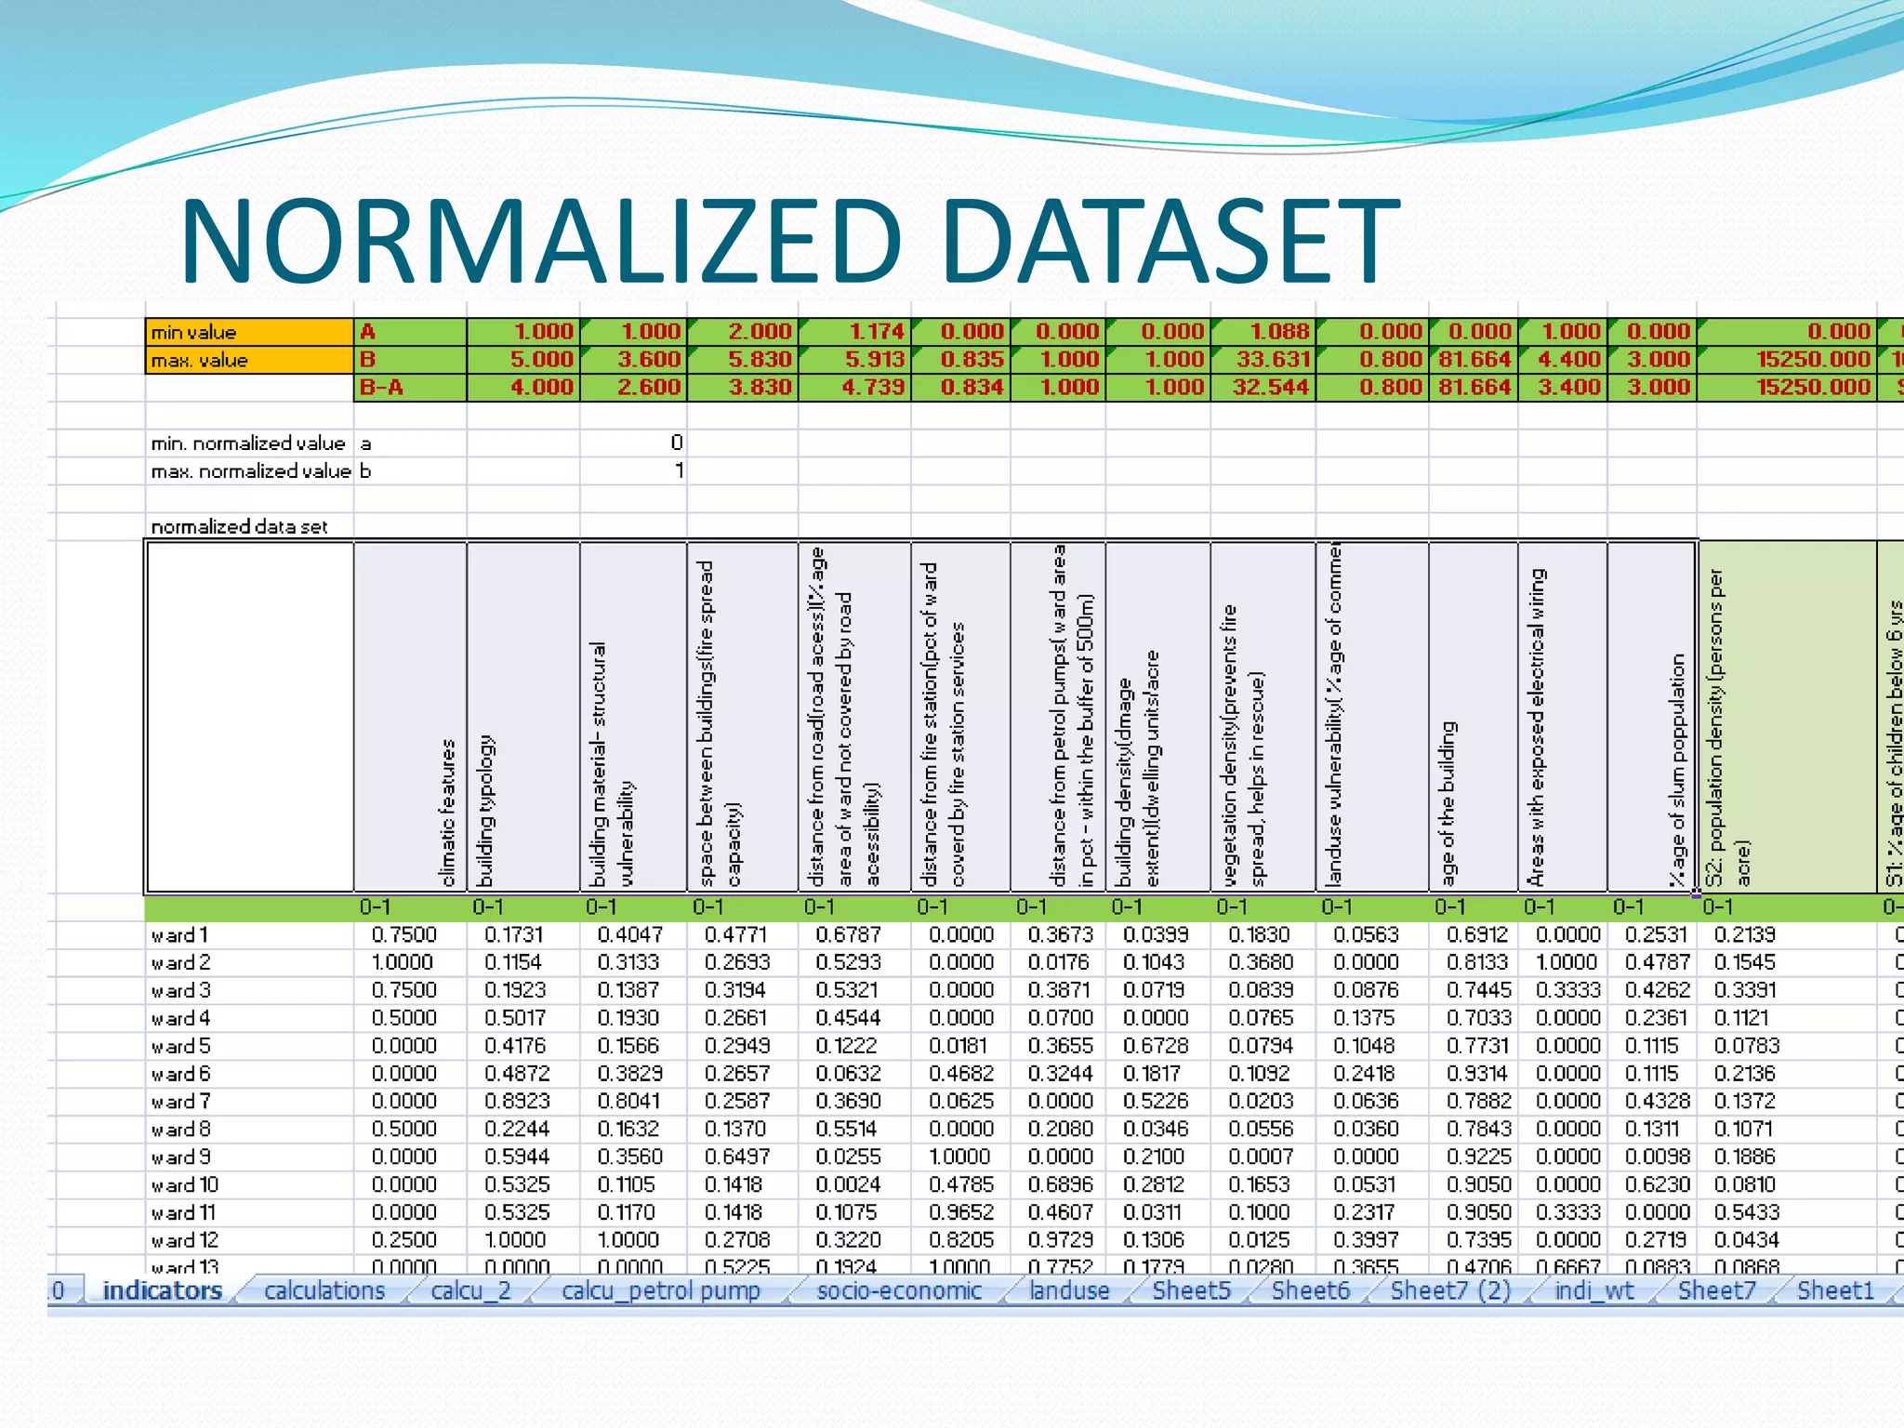Image resolution: width=1904 pixels, height=1428 pixels.
Task: Select the '%age of slum poppulation' header
Action: pos(1652,717)
